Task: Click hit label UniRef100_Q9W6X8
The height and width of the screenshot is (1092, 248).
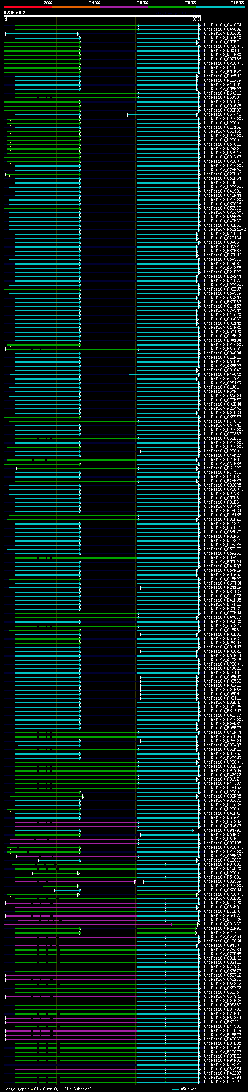Action: click(x=222, y=106)
